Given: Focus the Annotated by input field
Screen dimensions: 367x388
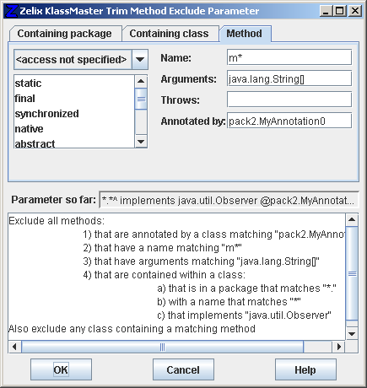Looking at the screenshot, I should tap(289, 121).
